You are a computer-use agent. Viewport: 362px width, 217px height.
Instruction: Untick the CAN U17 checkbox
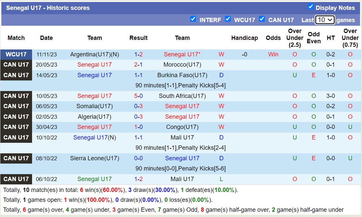[x=262, y=19]
